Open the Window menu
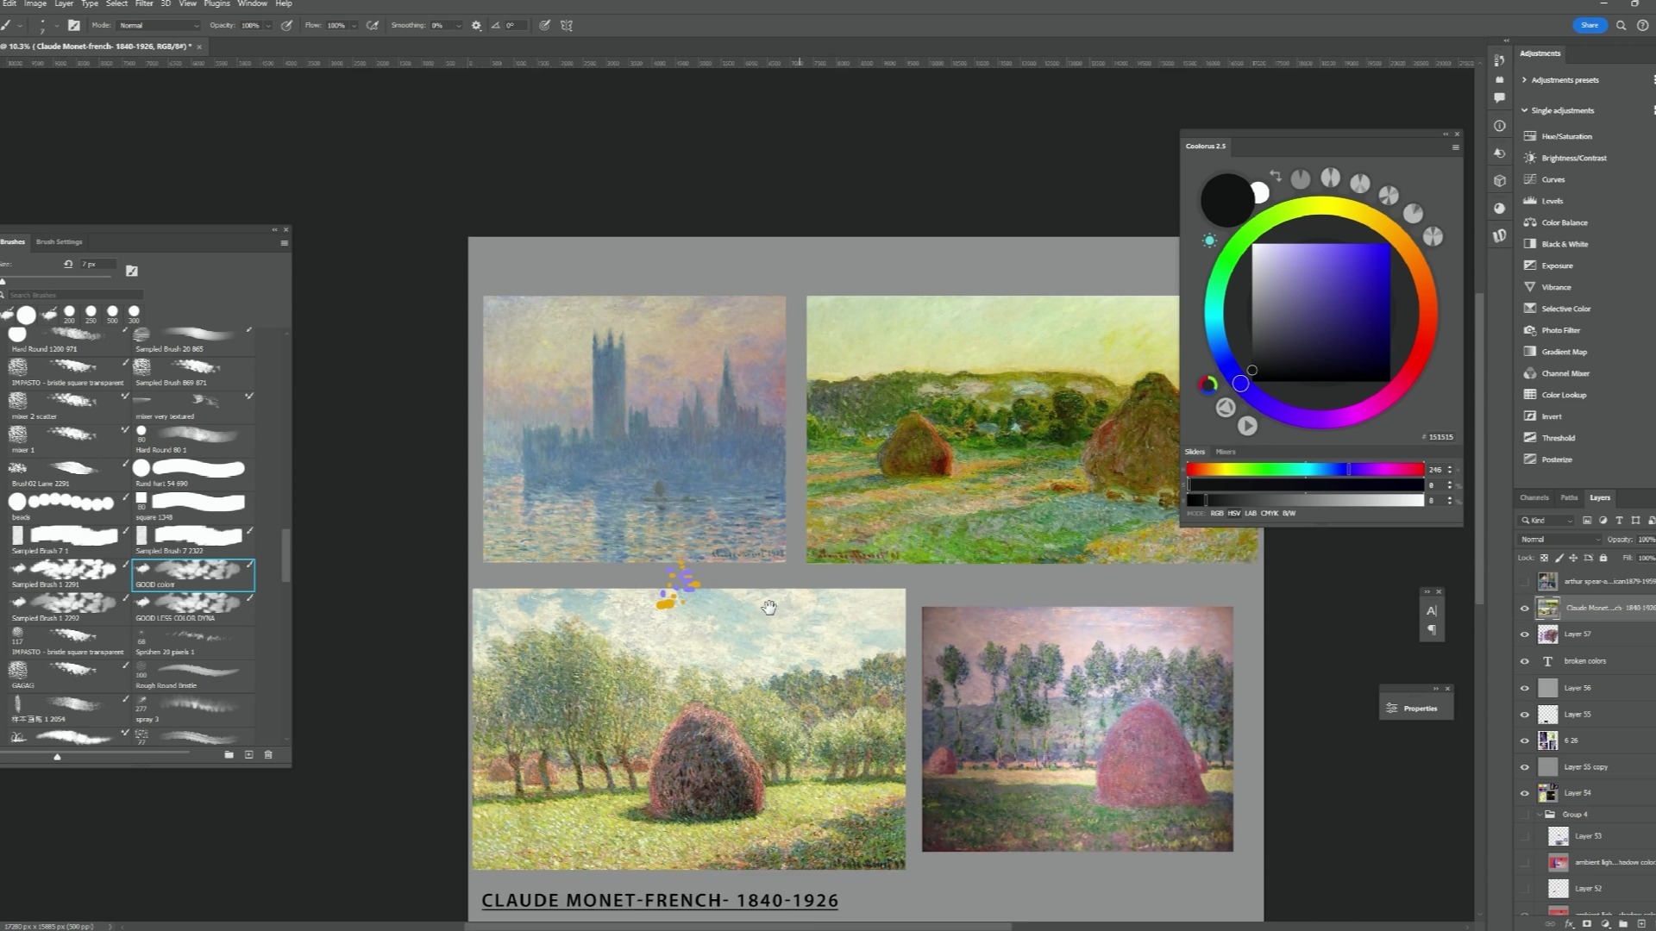Image resolution: width=1656 pixels, height=931 pixels. click(x=252, y=4)
